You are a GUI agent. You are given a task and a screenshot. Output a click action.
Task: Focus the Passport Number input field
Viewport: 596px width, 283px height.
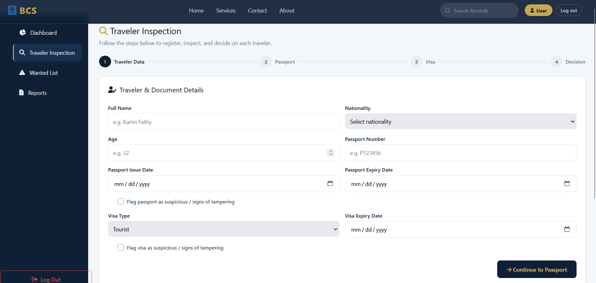coord(460,153)
